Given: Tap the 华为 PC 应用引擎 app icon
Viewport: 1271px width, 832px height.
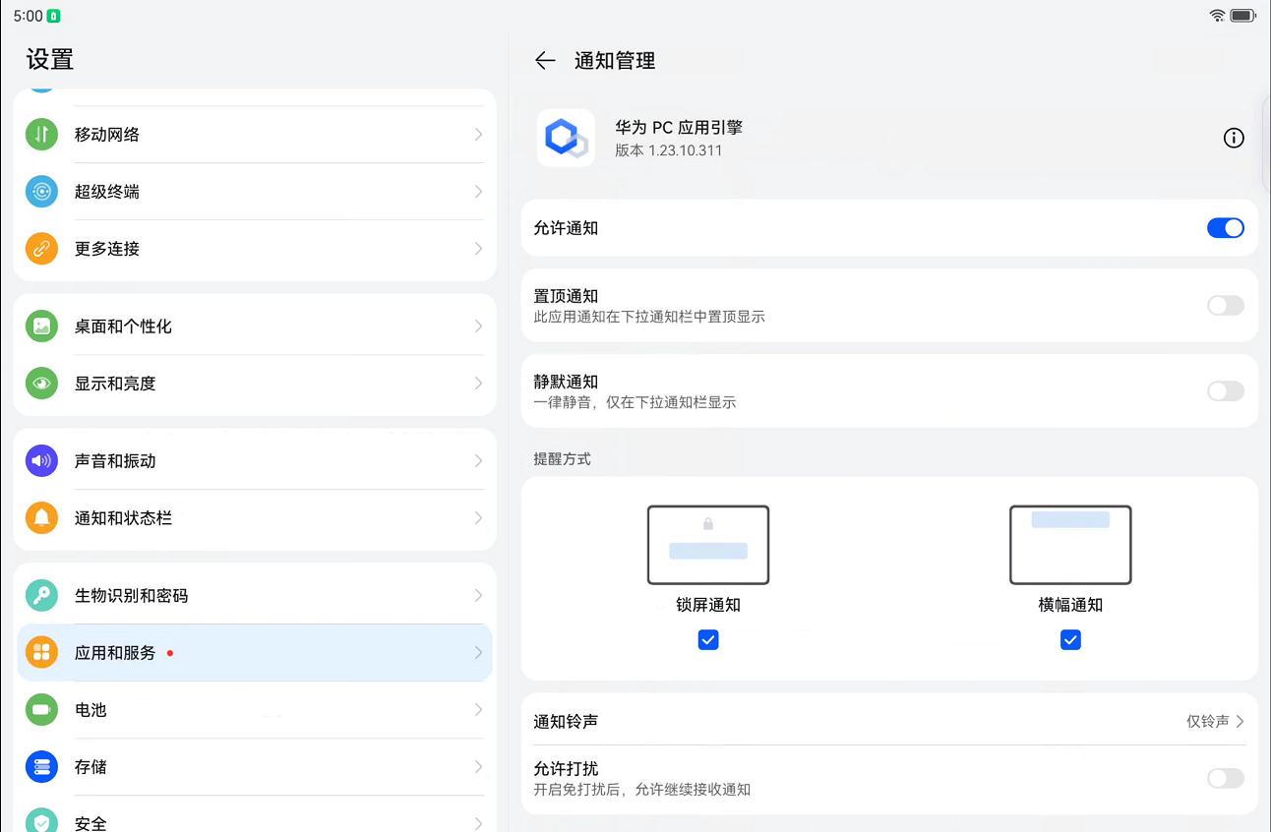Looking at the screenshot, I should coord(566,138).
